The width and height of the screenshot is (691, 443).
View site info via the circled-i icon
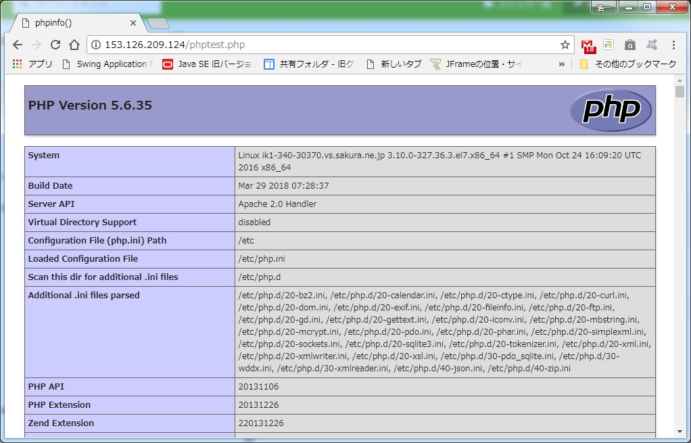pos(96,45)
